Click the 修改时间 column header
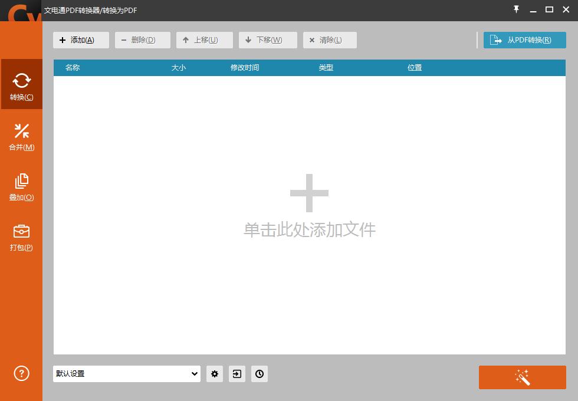 tap(245, 68)
